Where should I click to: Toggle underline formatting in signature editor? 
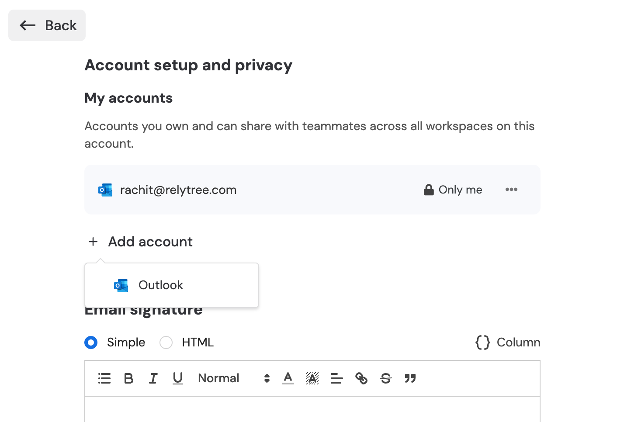pos(178,378)
